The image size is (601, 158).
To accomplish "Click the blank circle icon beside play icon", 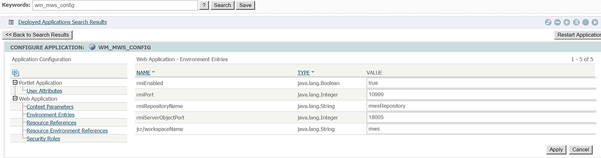I will click(586, 22).
